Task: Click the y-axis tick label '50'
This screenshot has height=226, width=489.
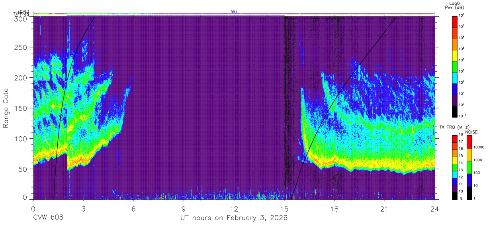Action: [23, 169]
